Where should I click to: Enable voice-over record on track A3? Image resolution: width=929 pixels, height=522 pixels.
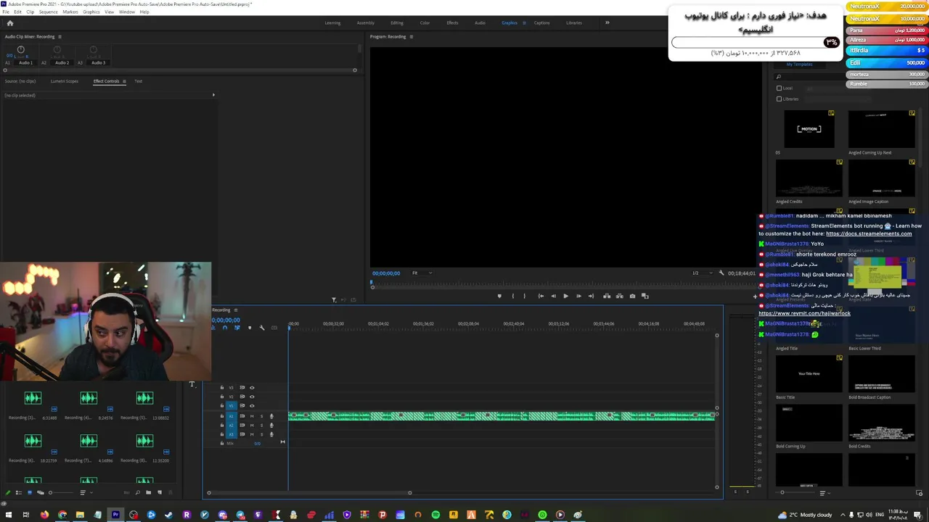coord(271,434)
